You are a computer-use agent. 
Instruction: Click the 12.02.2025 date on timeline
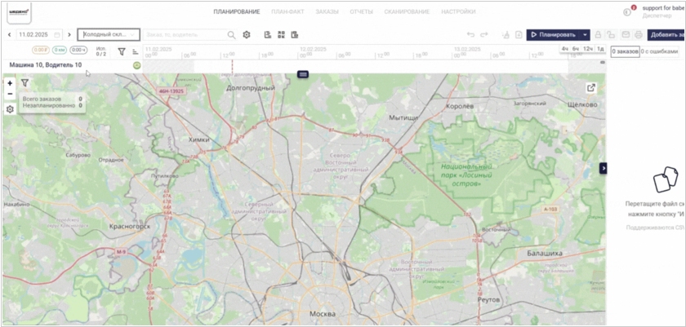[x=314, y=49]
